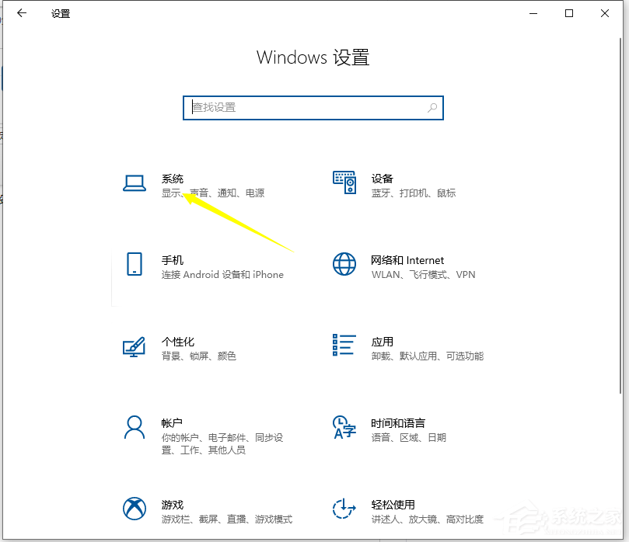Click the text 讲述人、放大镜、高对比度

[428, 519]
